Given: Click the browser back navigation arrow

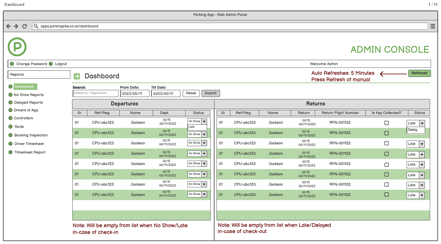Looking at the screenshot, I should tap(8, 26).
